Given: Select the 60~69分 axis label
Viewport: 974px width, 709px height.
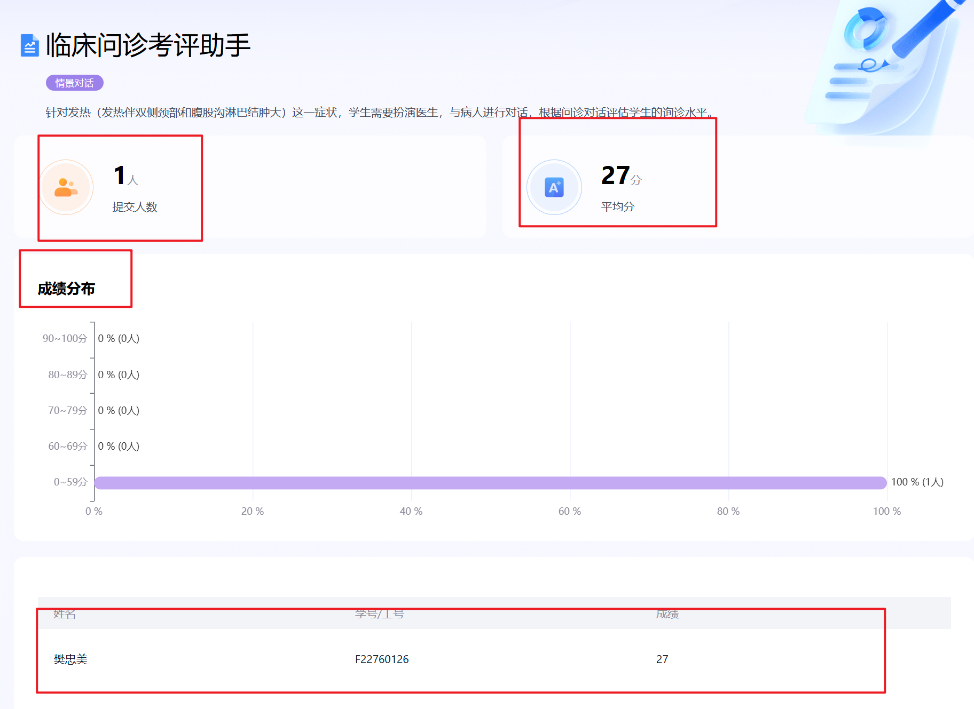Looking at the screenshot, I should coord(67,446).
